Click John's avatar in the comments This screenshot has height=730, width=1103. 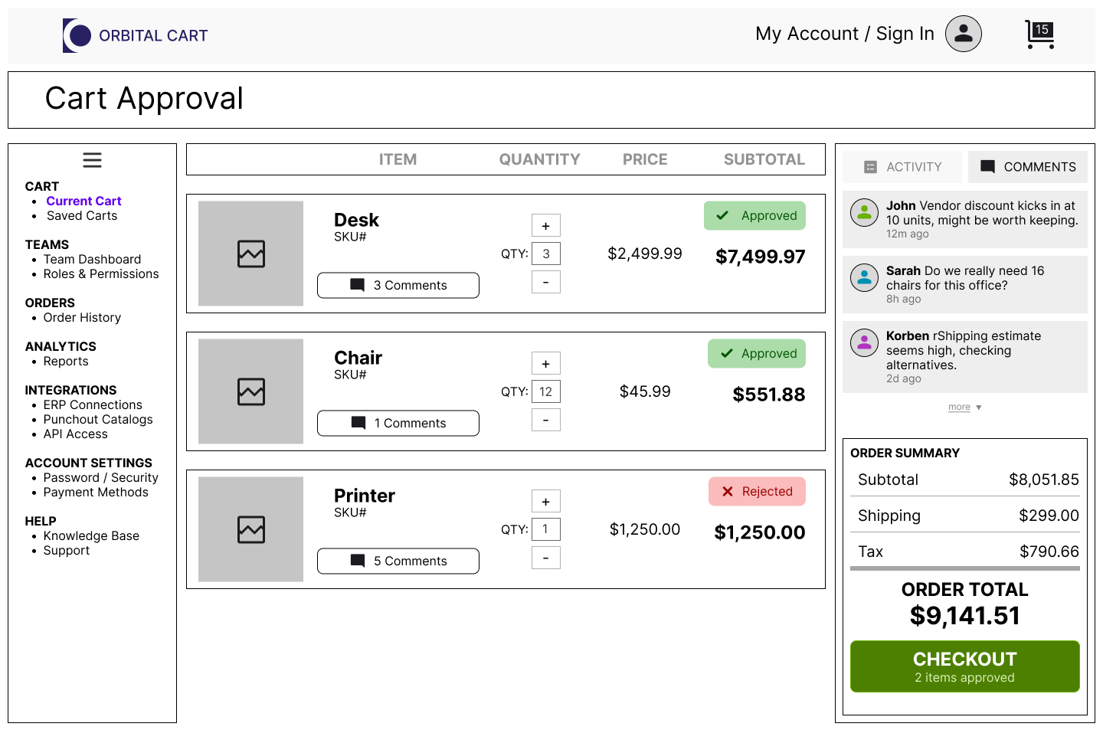click(864, 213)
